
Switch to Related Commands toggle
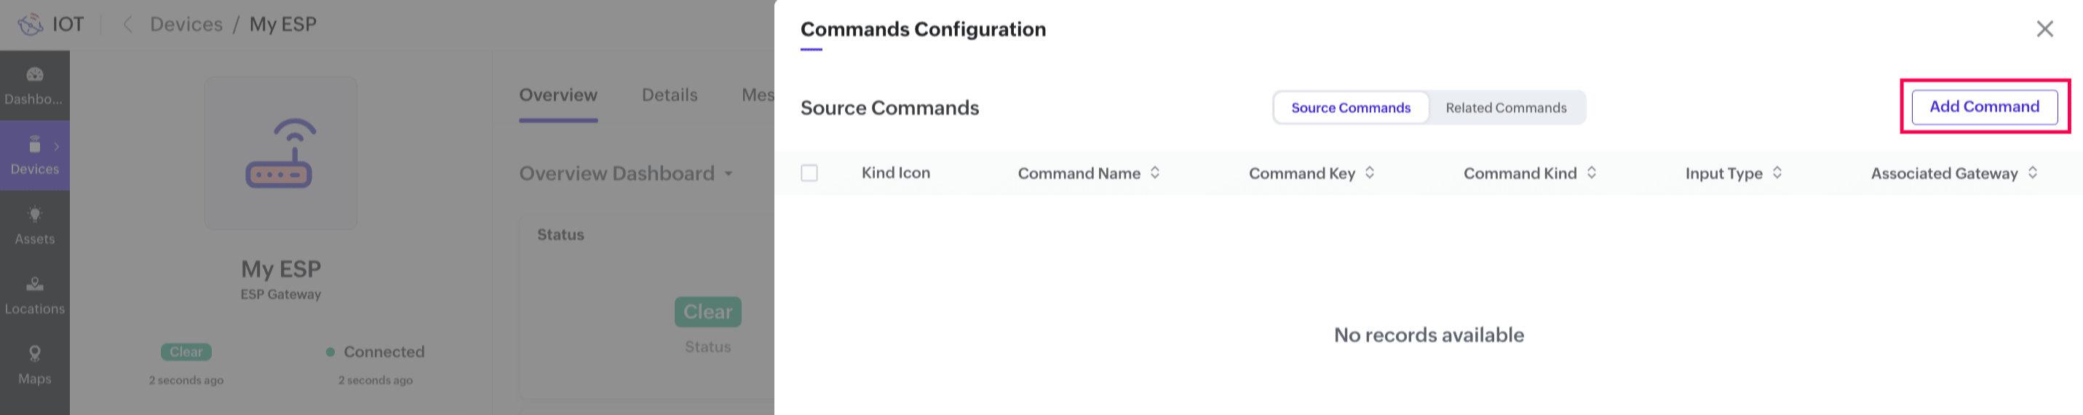coord(1506,108)
